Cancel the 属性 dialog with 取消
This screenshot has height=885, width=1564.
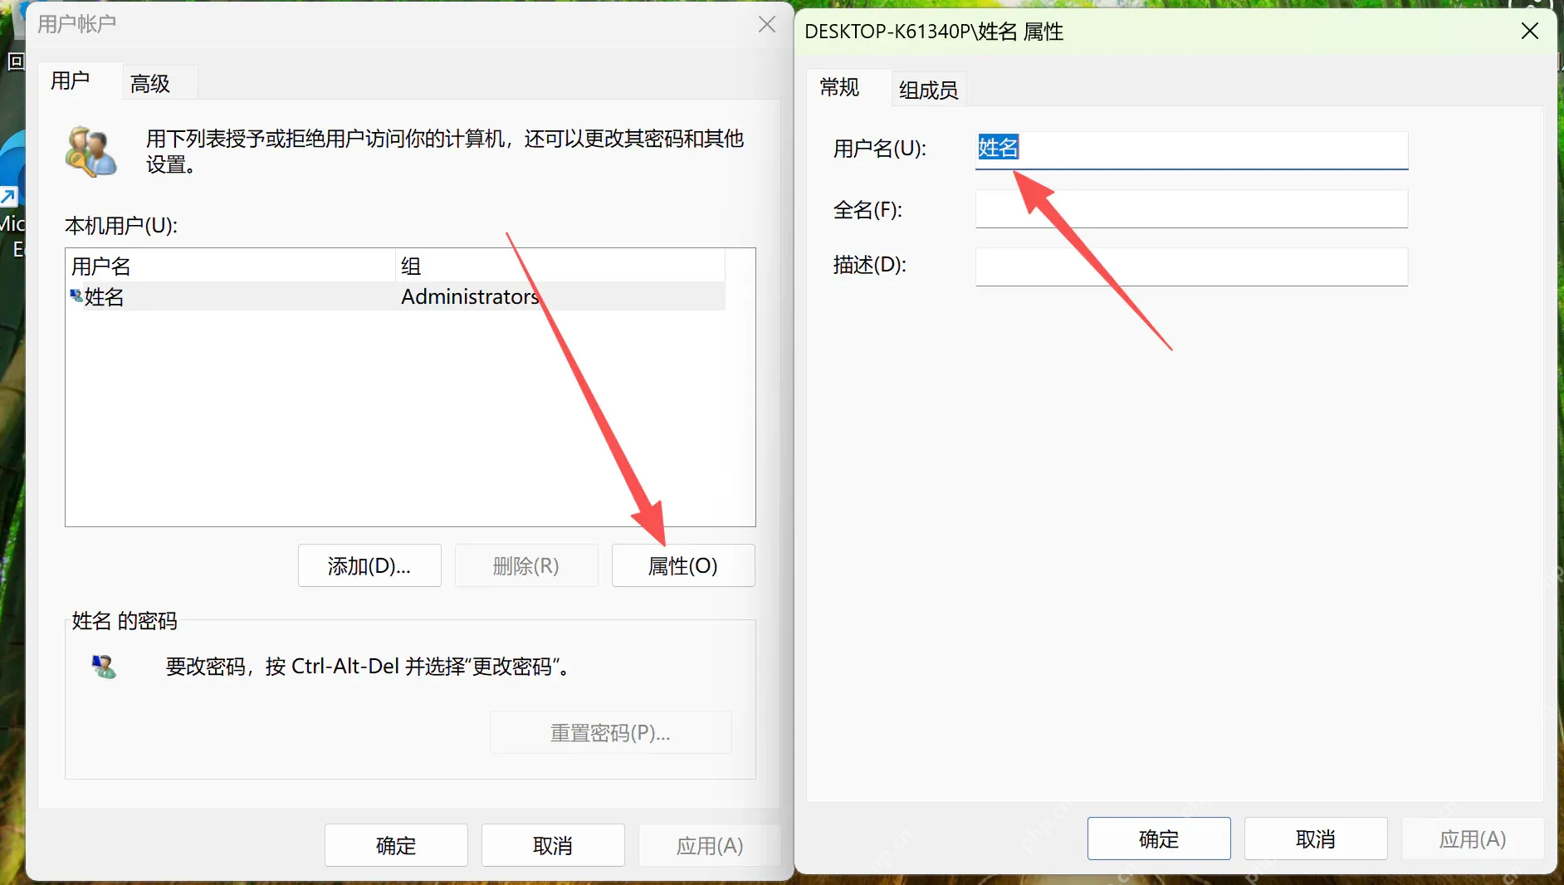1316,839
